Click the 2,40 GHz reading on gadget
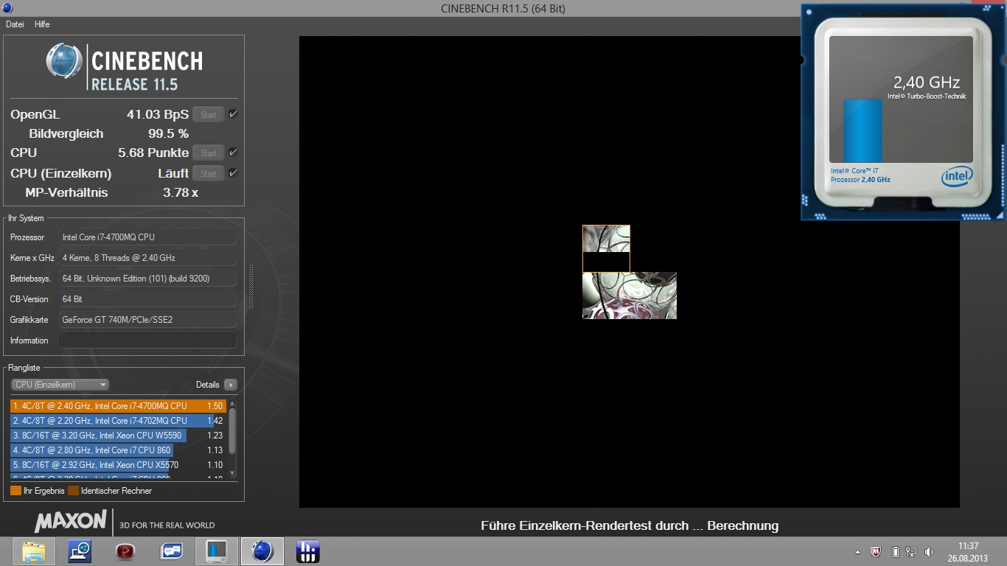 click(x=927, y=83)
